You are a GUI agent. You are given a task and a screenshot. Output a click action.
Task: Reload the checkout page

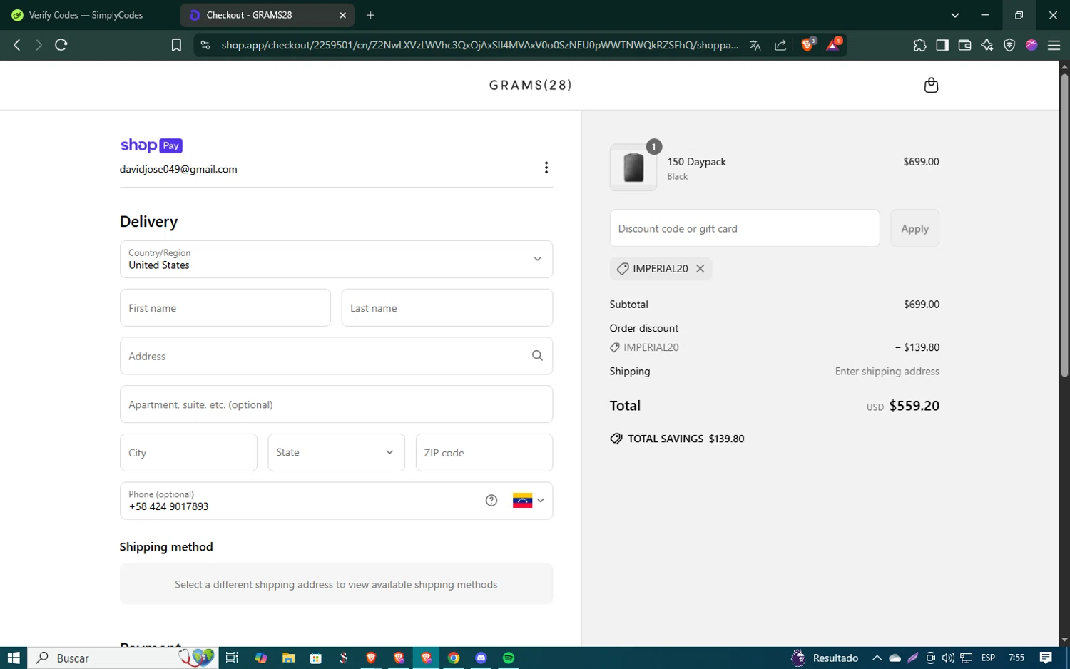tap(61, 45)
